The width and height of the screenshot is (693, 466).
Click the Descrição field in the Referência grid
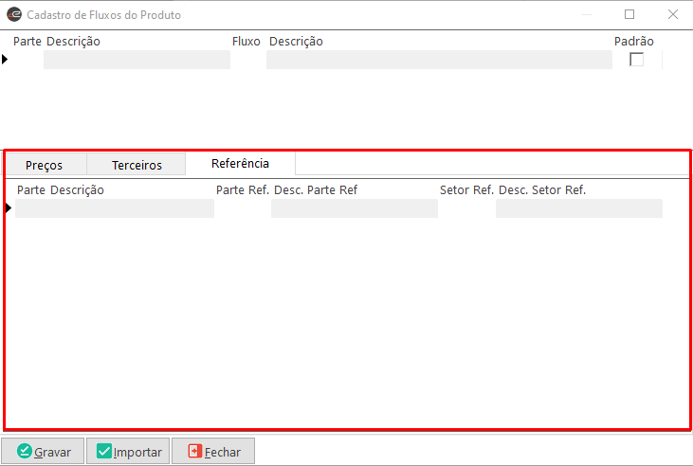[115, 208]
